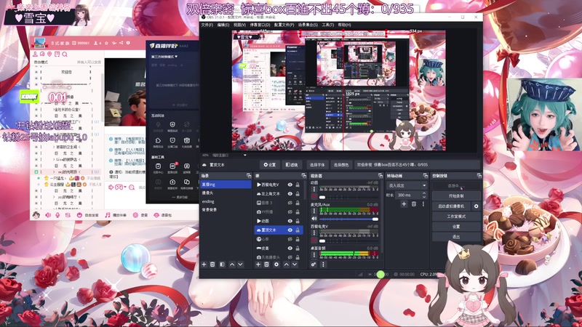The height and width of the screenshot is (327, 582).
Task: Hide the selected 置顶文本 source
Action: pyautogui.click(x=290, y=230)
